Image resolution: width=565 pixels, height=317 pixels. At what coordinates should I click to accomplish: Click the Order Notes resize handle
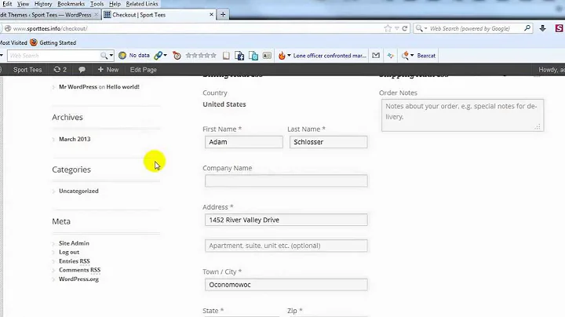[x=538, y=126]
